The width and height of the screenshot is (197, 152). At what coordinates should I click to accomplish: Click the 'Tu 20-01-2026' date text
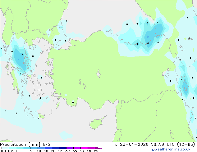[131, 145]
